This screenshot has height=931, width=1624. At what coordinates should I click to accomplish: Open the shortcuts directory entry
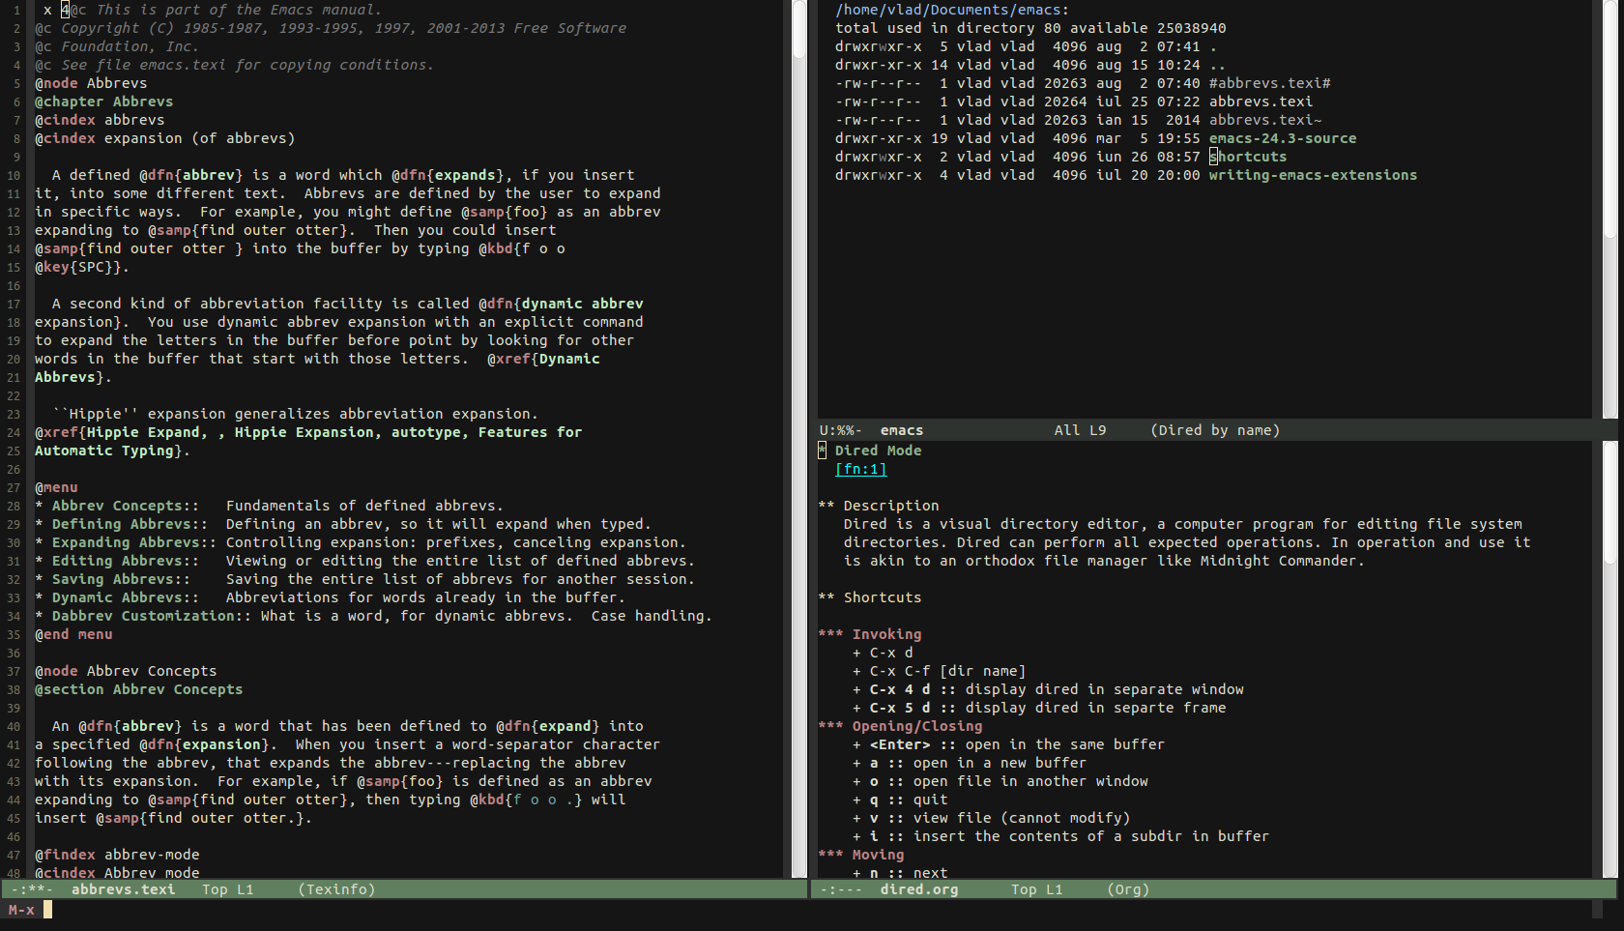point(1247,157)
